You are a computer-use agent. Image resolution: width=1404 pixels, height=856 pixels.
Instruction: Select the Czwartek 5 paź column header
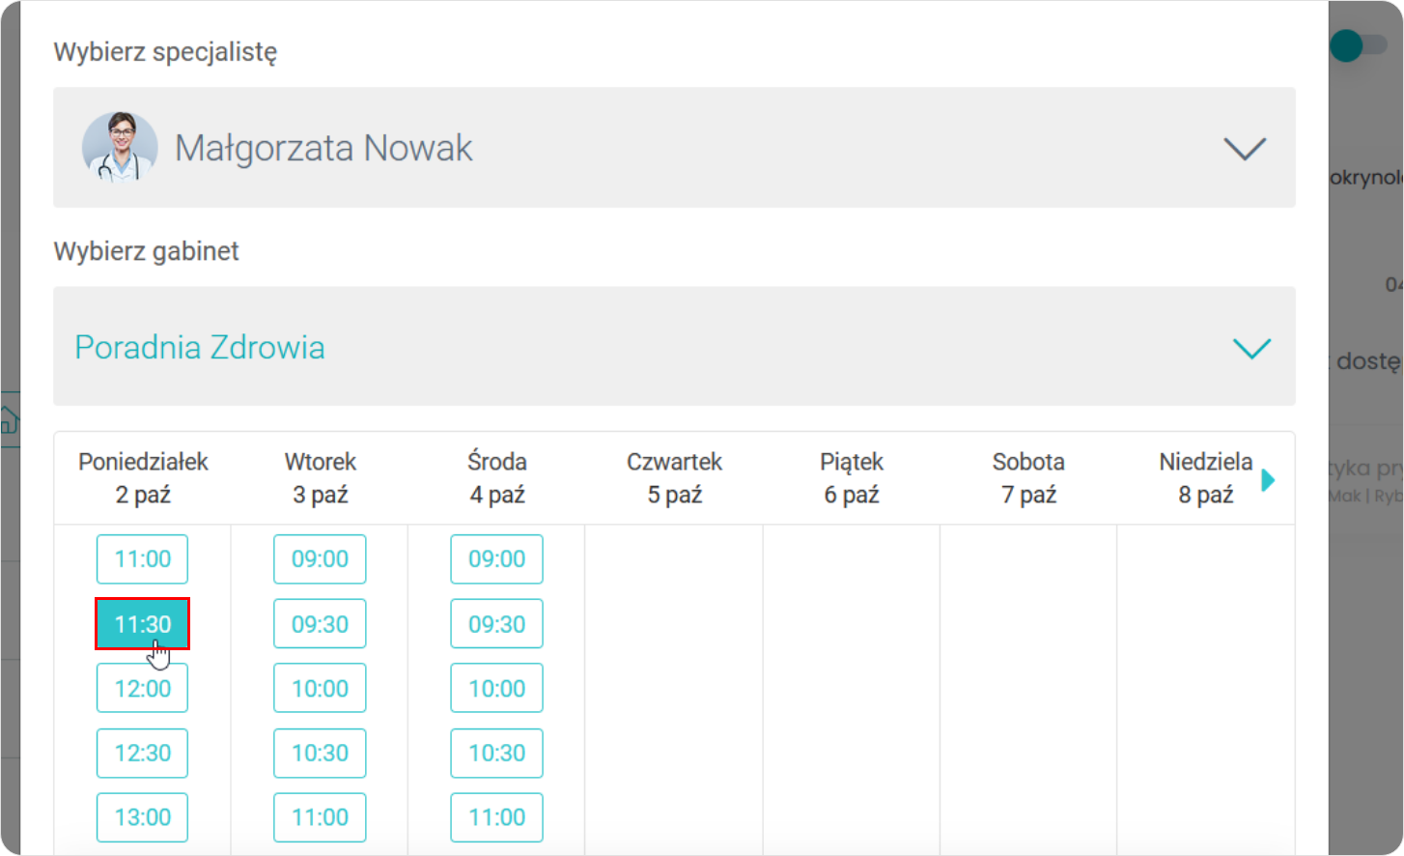[x=674, y=478]
